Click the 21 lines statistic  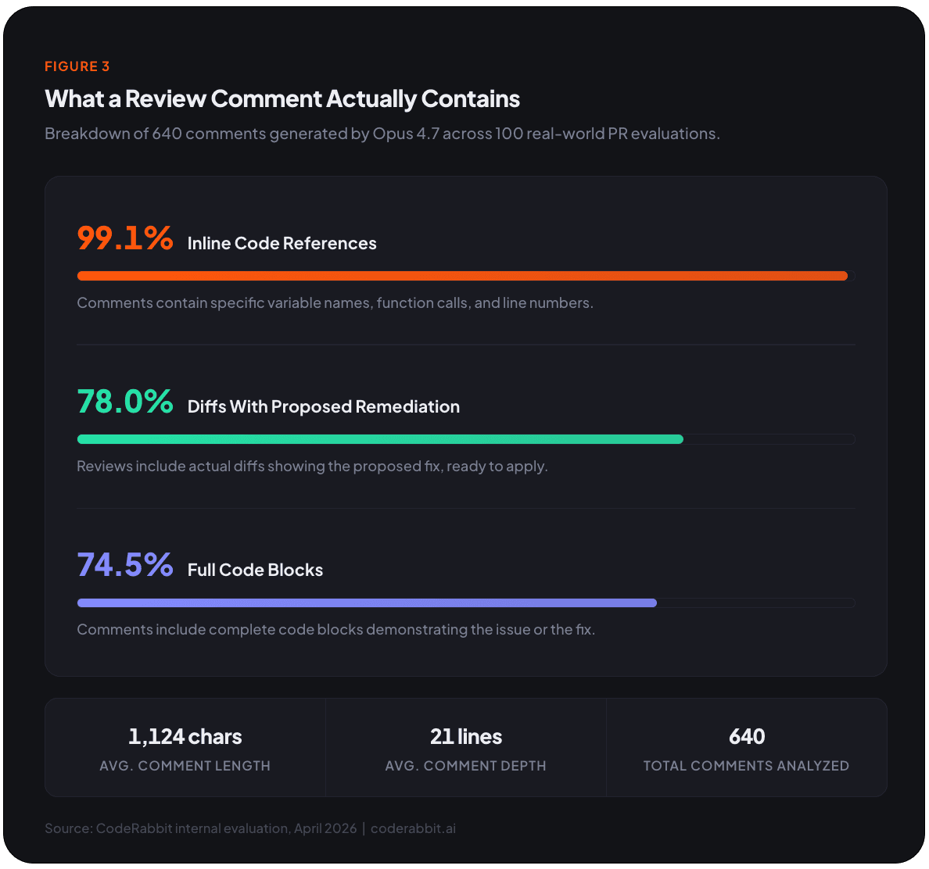click(x=466, y=737)
